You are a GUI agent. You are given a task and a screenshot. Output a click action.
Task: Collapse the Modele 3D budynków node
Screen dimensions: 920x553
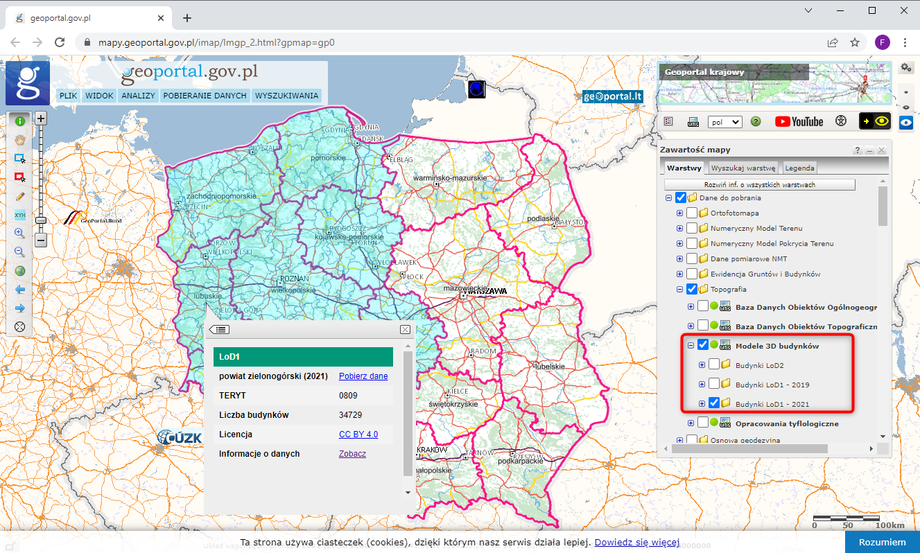pyautogui.click(x=691, y=345)
